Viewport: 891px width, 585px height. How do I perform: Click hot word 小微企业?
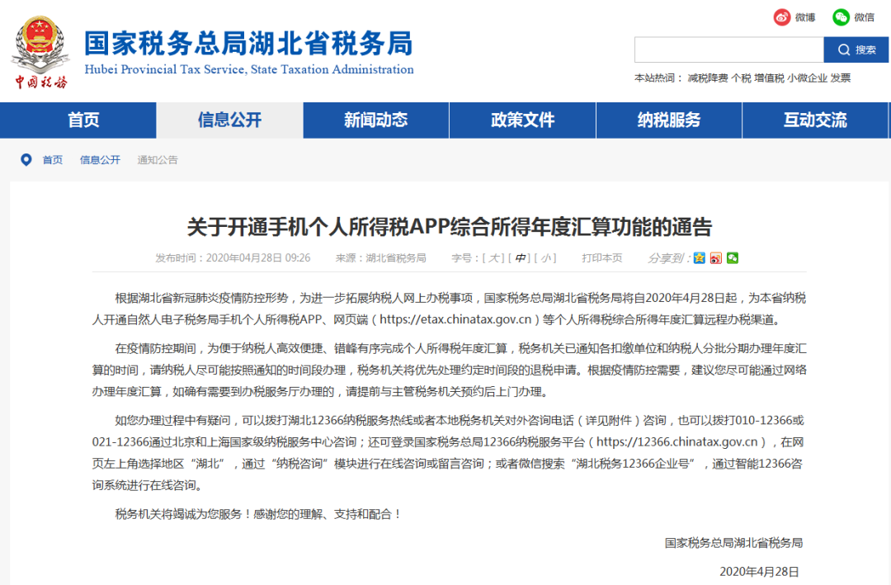pos(808,78)
